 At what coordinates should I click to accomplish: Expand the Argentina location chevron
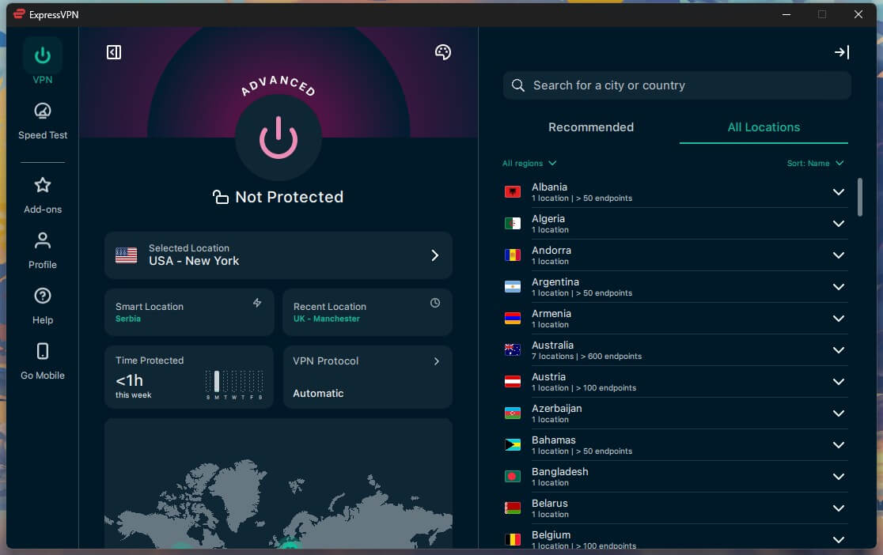coord(838,286)
